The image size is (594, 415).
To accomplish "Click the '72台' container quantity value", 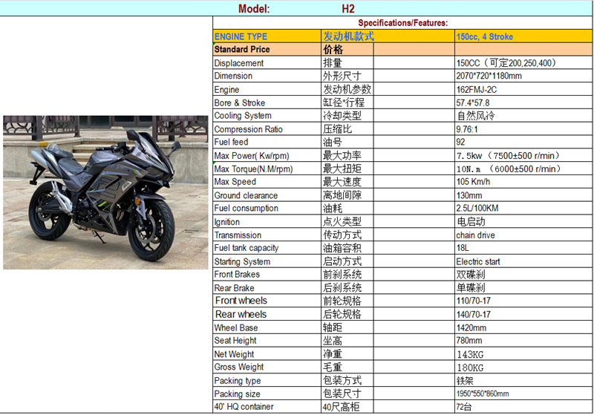I will [463, 407].
